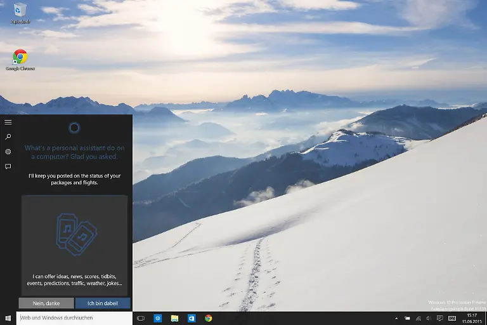Image resolution: width=487 pixels, height=325 pixels.
Task: Accept with the "Ich bin dabei!" button
Action: click(103, 303)
